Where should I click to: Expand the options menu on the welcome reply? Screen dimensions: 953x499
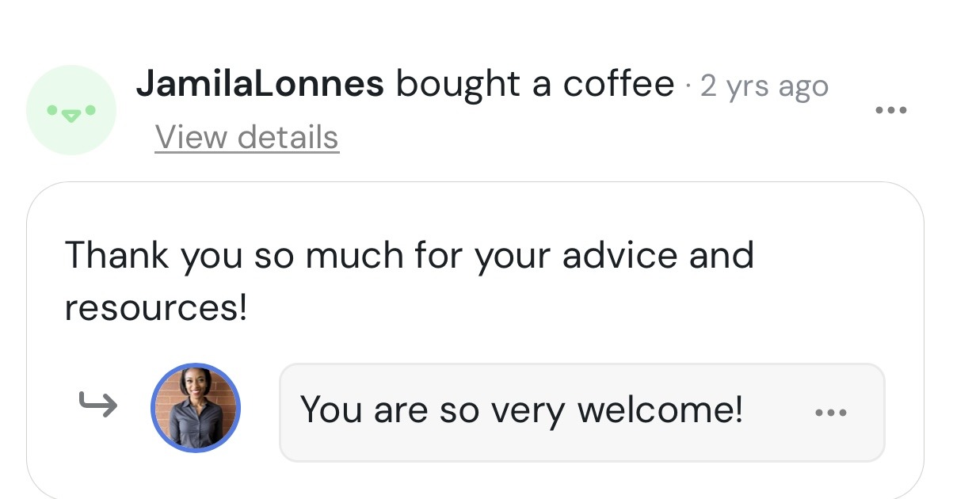tap(830, 413)
